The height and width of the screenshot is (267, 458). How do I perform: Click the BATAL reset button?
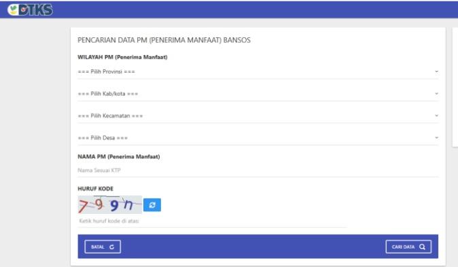click(103, 247)
